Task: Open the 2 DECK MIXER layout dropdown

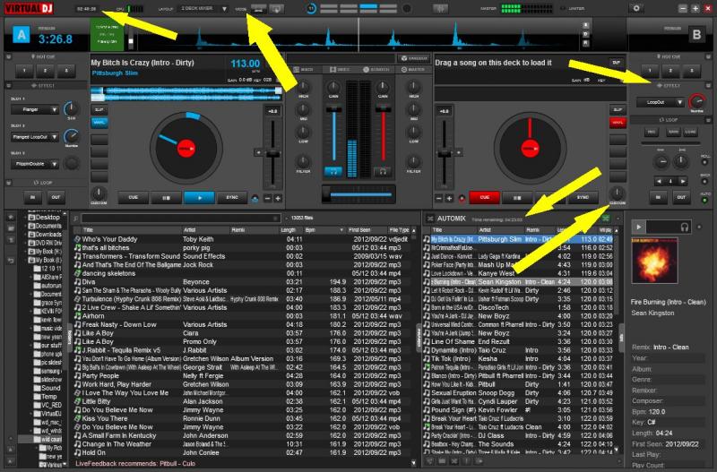Action: (x=203, y=9)
